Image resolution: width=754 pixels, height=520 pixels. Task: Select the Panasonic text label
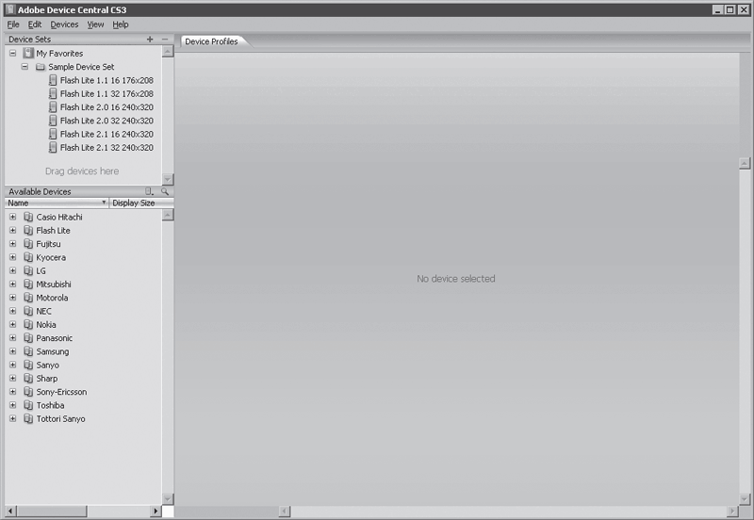55,338
